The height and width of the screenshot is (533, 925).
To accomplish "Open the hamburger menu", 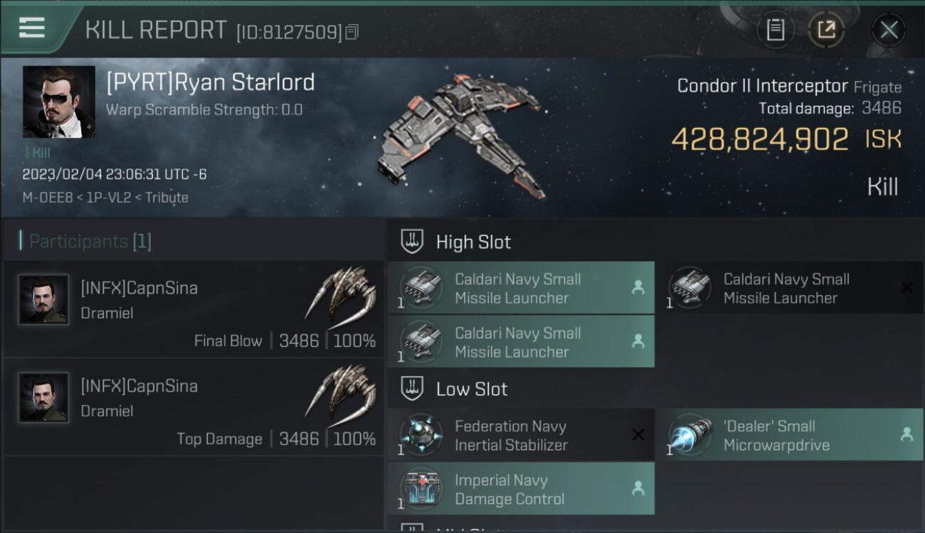I will click(x=32, y=28).
